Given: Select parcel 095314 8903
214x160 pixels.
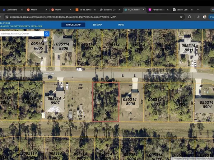Looking at the screenshot, I should pyautogui.click(x=156, y=102).
